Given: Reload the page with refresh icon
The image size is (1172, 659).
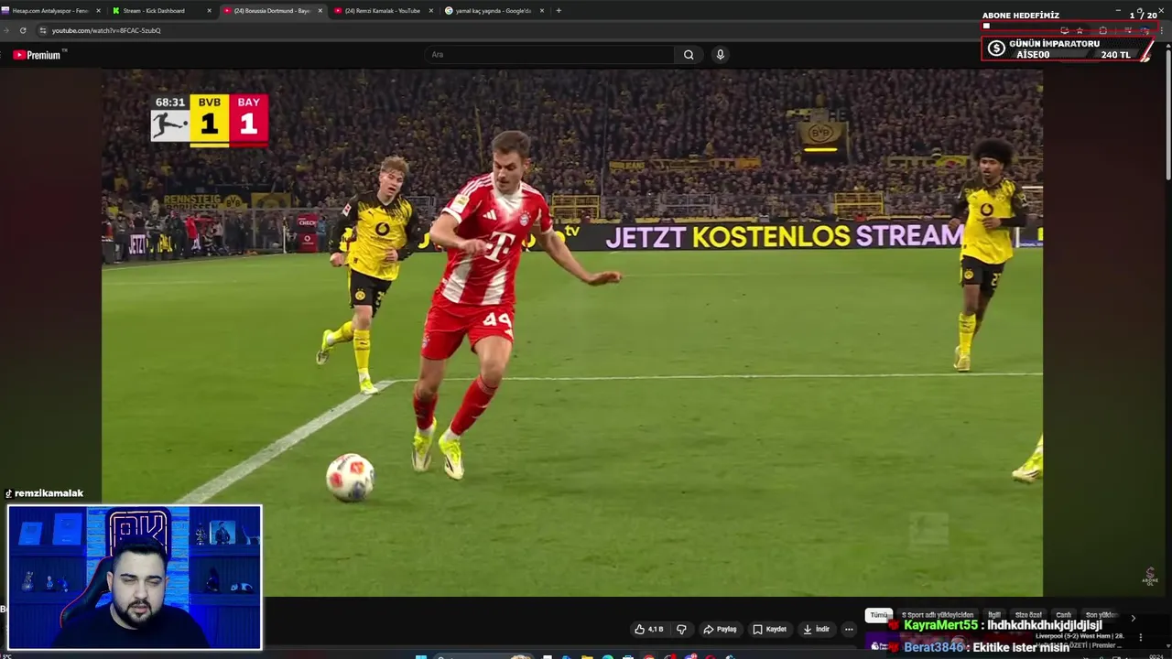Looking at the screenshot, I should [23, 30].
